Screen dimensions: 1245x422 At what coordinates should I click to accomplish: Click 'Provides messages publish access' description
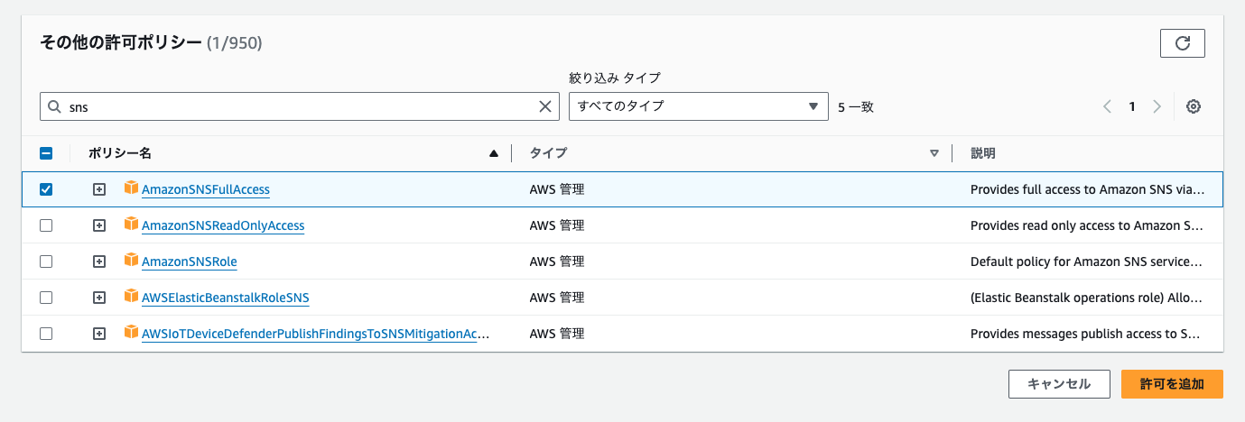[1087, 334]
